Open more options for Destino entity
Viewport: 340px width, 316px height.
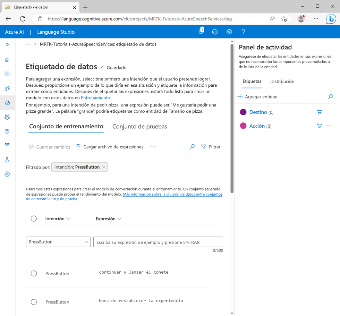(x=330, y=112)
